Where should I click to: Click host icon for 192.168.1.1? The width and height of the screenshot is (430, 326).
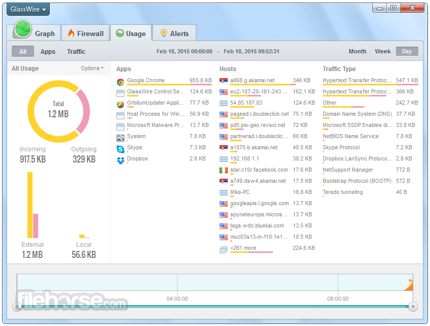[x=224, y=159]
